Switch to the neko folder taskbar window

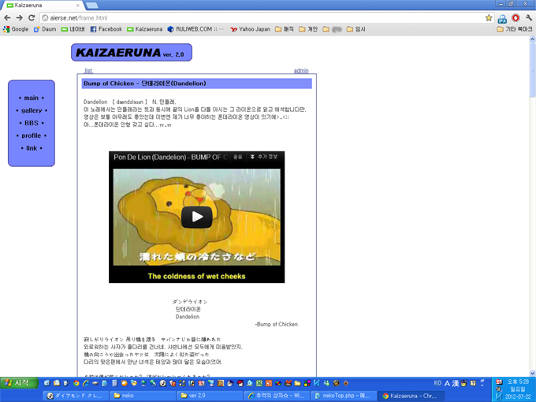coord(143,396)
